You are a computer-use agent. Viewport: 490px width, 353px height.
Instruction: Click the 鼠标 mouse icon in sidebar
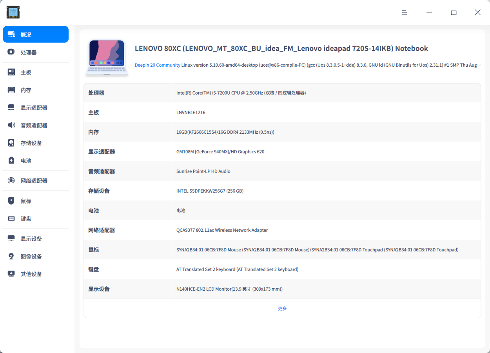[x=11, y=201]
